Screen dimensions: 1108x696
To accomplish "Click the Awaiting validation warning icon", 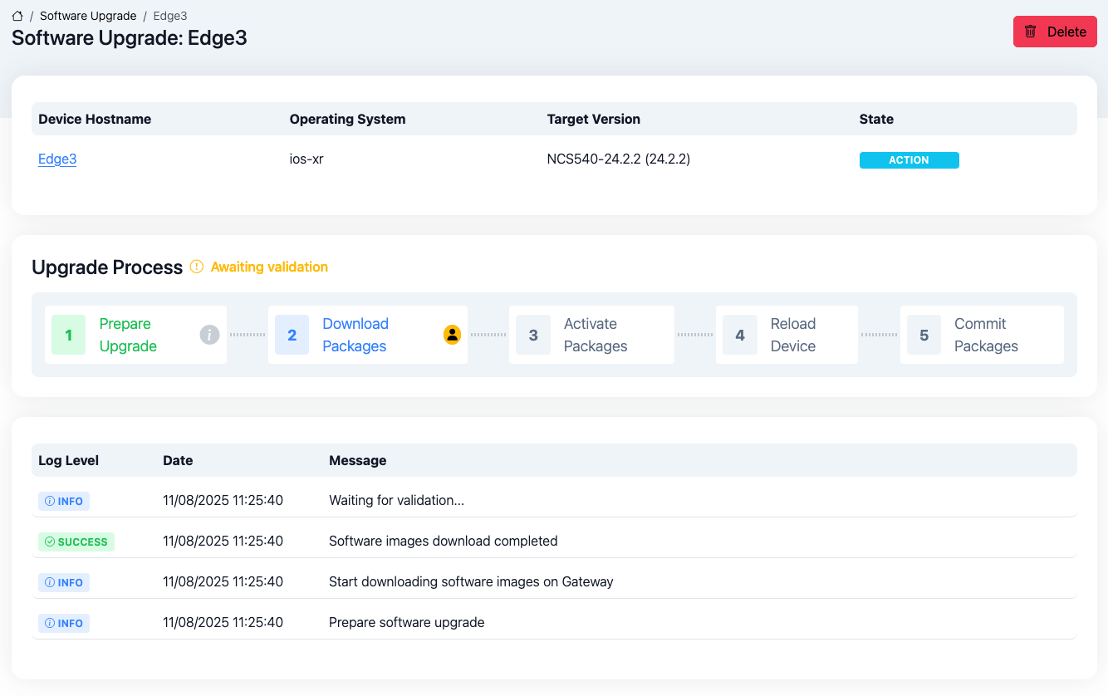I will pos(197,267).
